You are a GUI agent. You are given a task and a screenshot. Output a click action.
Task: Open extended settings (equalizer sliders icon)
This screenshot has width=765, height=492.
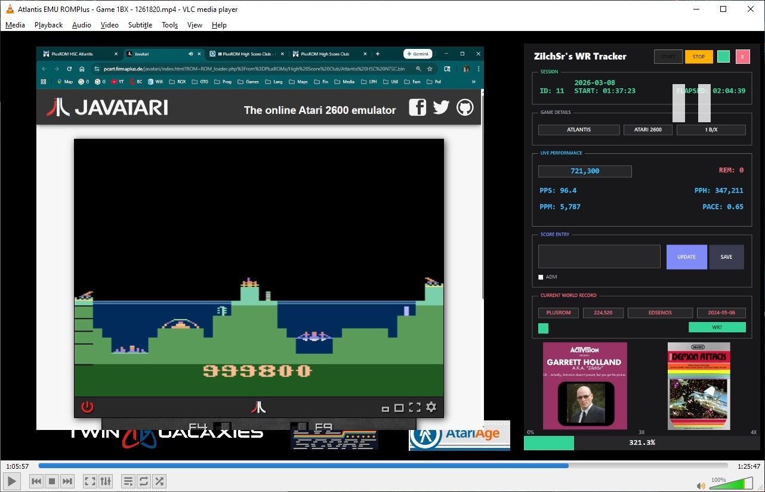(x=105, y=481)
